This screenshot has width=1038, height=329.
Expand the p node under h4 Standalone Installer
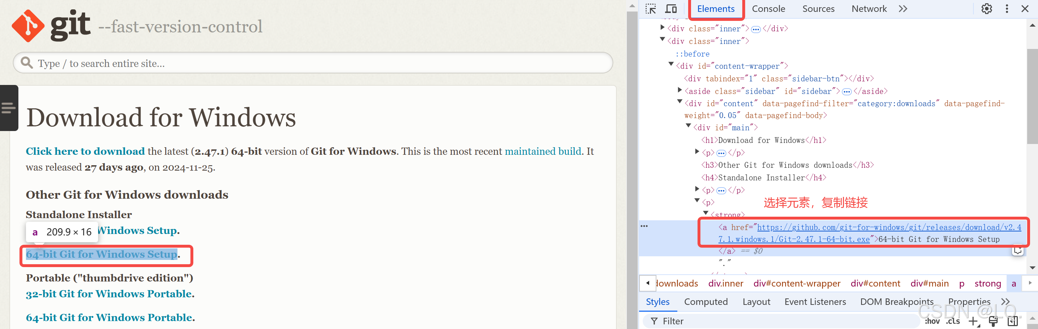click(x=697, y=189)
